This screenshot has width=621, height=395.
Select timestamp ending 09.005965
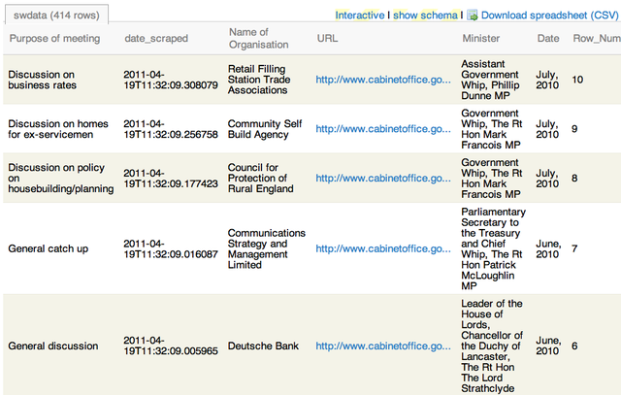[x=171, y=346]
